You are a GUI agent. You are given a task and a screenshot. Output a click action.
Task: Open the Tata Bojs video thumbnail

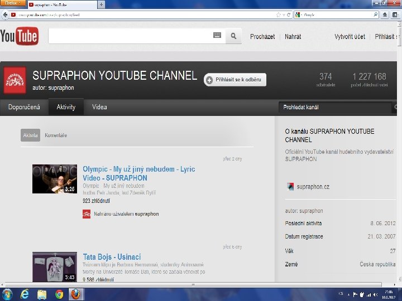55,267
